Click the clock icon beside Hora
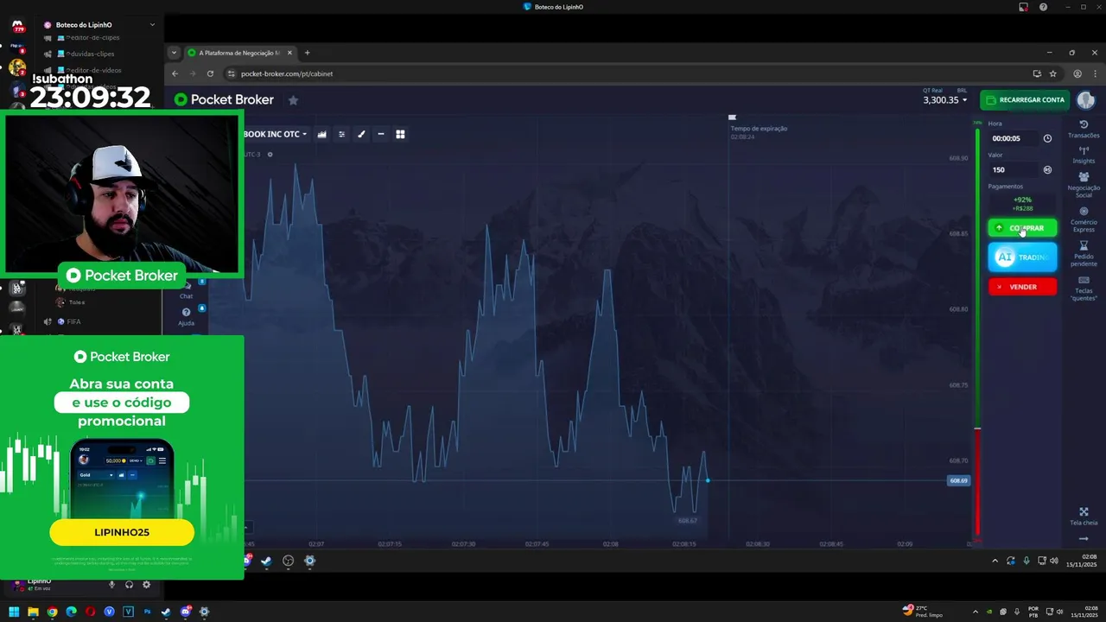Screen dimensions: 1106x622 click(x=1047, y=138)
